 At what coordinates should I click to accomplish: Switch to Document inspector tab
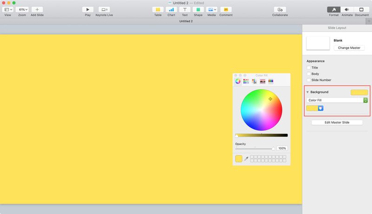pyautogui.click(x=361, y=9)
